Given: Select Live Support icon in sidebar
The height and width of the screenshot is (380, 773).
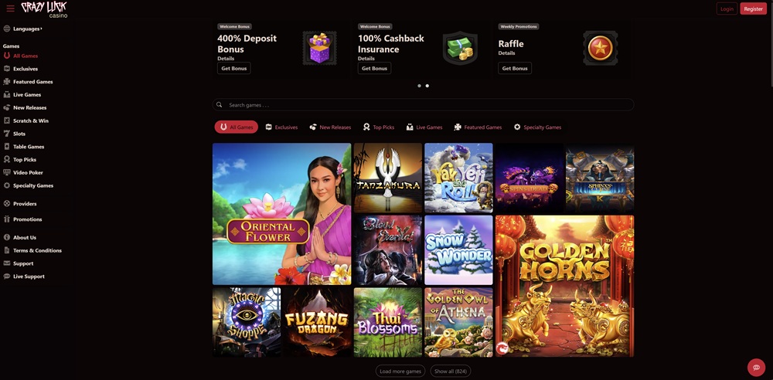Looking at the screenshot, I should click(x=6, y=277).
